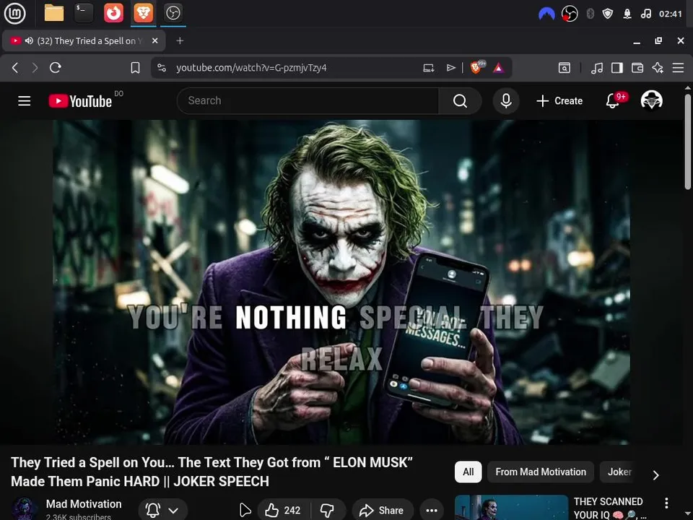Click the play arrow icon beside likes
This screenshot has height=520, width=693.
(x=245, y=511)
